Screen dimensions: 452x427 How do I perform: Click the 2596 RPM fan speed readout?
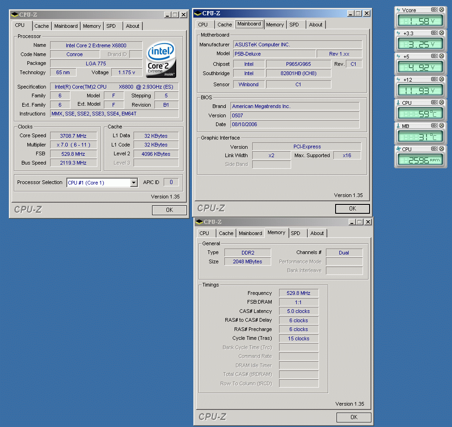(420, 160)
